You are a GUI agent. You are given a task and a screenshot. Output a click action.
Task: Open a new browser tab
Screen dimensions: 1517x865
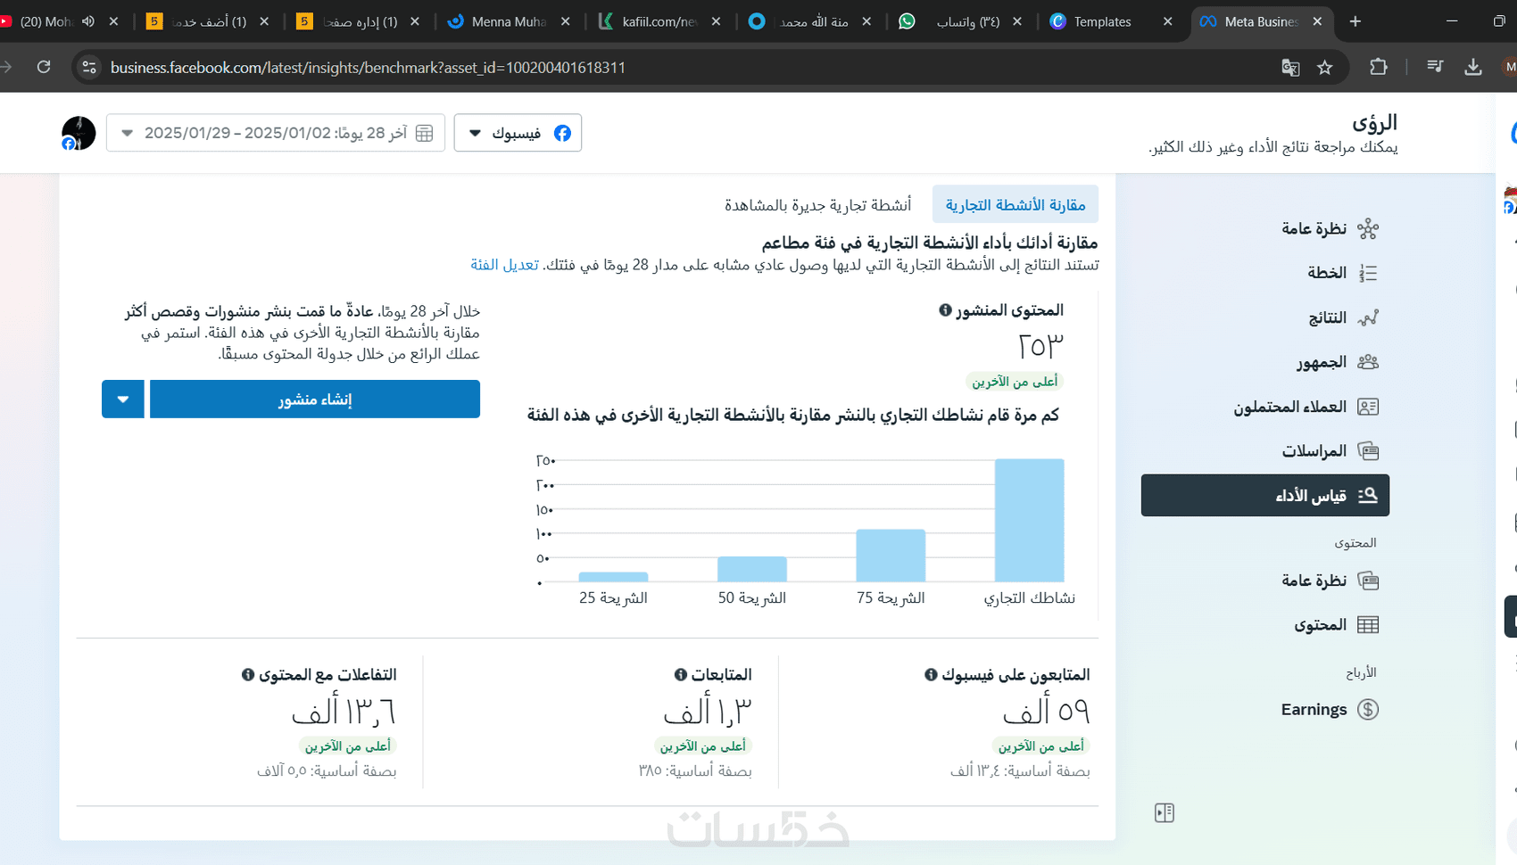pos(1355,21)
